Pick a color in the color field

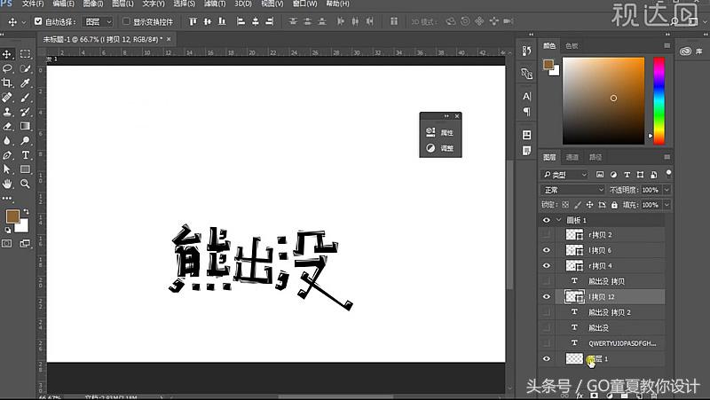(x=603, y=101)
